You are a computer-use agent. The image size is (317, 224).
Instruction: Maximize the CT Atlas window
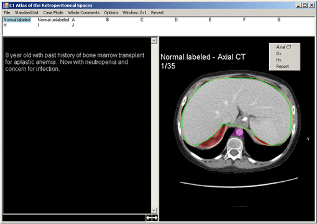[x=305, y=6]
